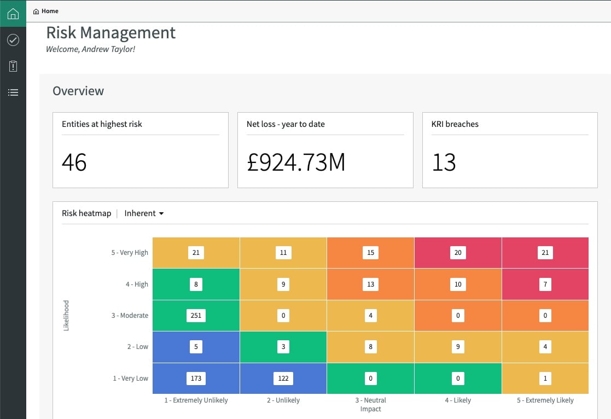Click the cell showing 122 under Unlikely
This screenshot has height=419, width=611.
[x=283, y=378]
